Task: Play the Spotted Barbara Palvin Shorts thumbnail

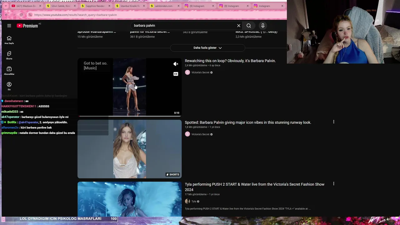Action: click(x=129, y=149)
